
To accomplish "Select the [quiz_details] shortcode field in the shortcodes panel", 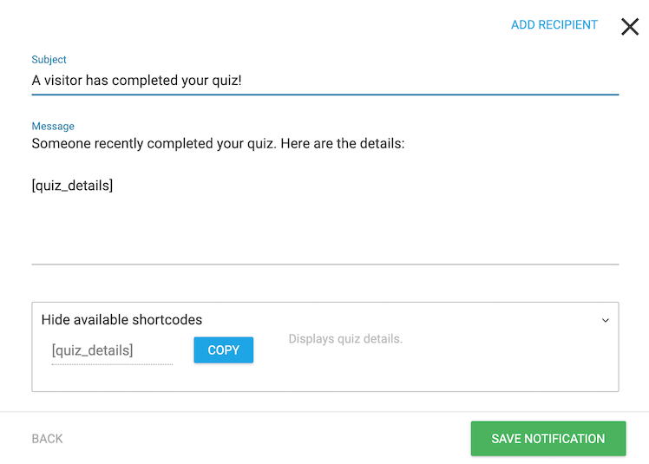I will click(x=111, y=350).
